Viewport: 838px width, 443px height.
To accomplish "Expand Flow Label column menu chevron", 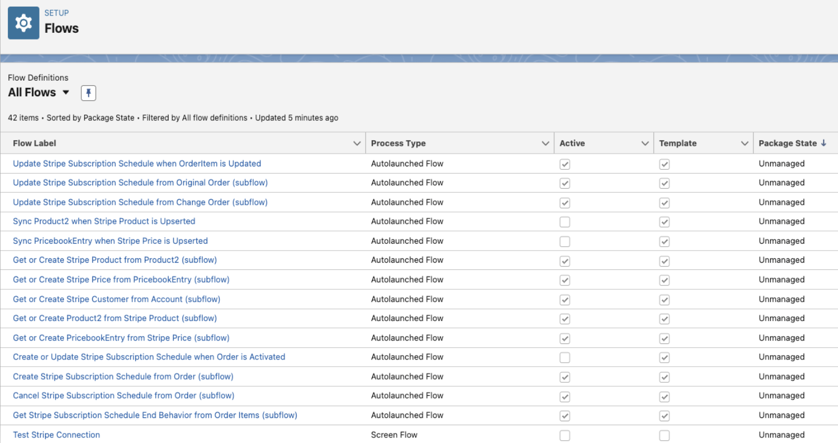I will (357, 144).
